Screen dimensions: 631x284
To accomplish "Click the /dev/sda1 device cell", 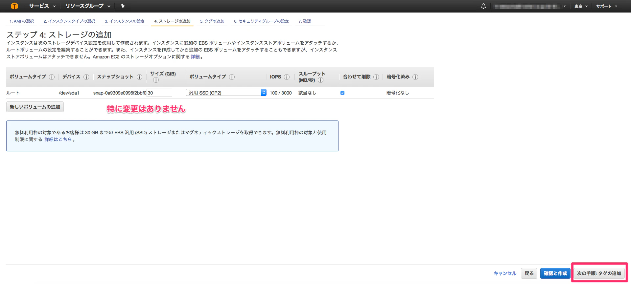I will tap(69, 93).
